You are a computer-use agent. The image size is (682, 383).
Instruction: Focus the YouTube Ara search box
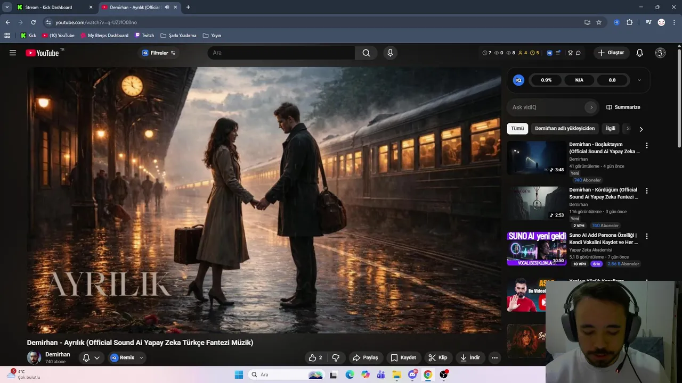281,53
